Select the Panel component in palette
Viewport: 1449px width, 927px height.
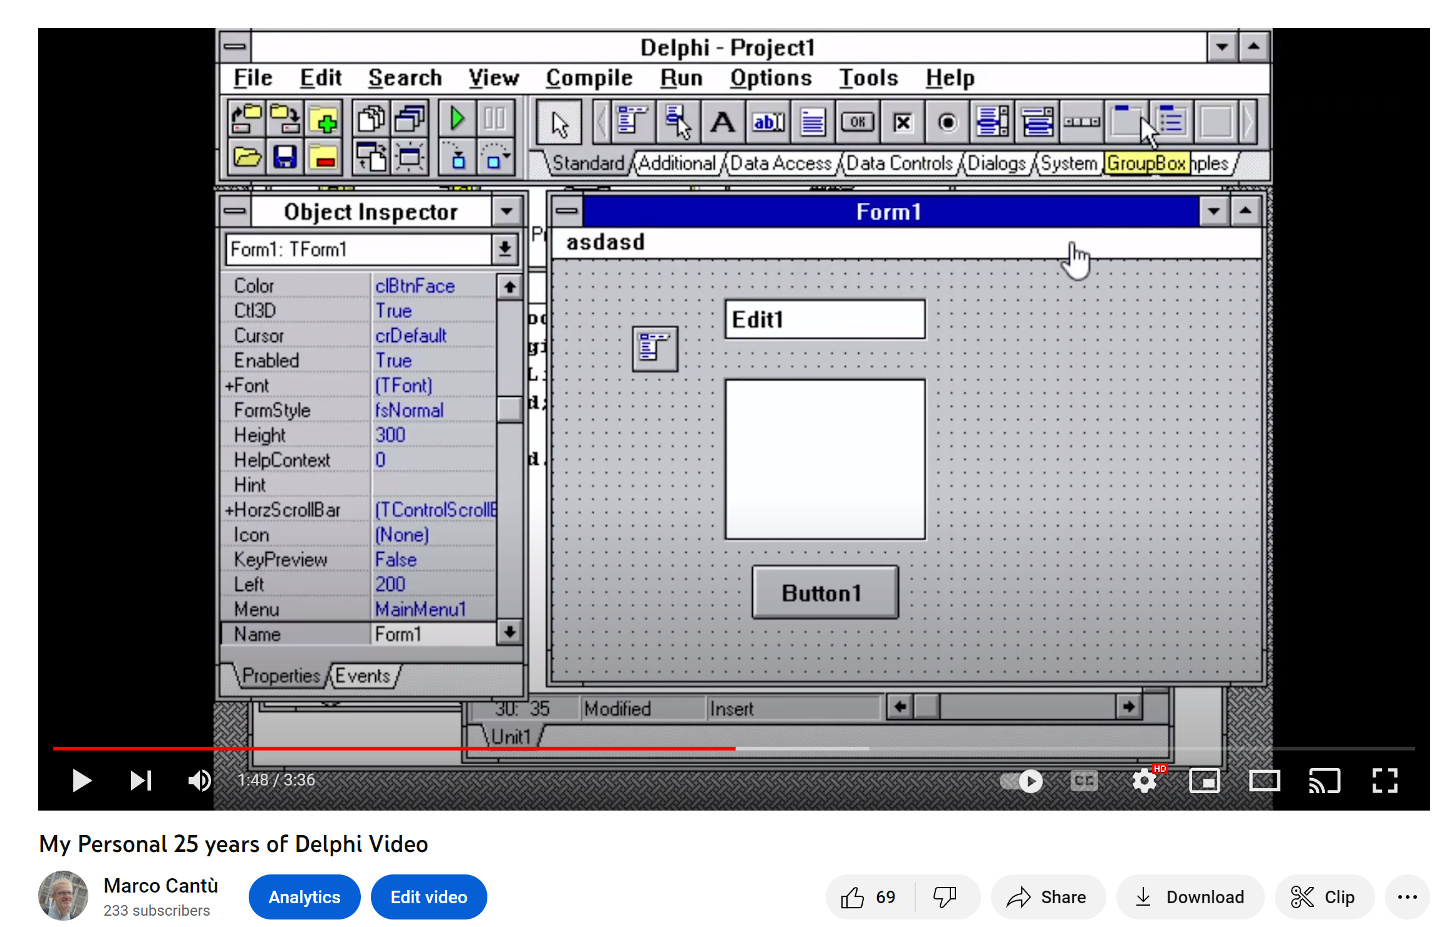(x=1217, y=121)
